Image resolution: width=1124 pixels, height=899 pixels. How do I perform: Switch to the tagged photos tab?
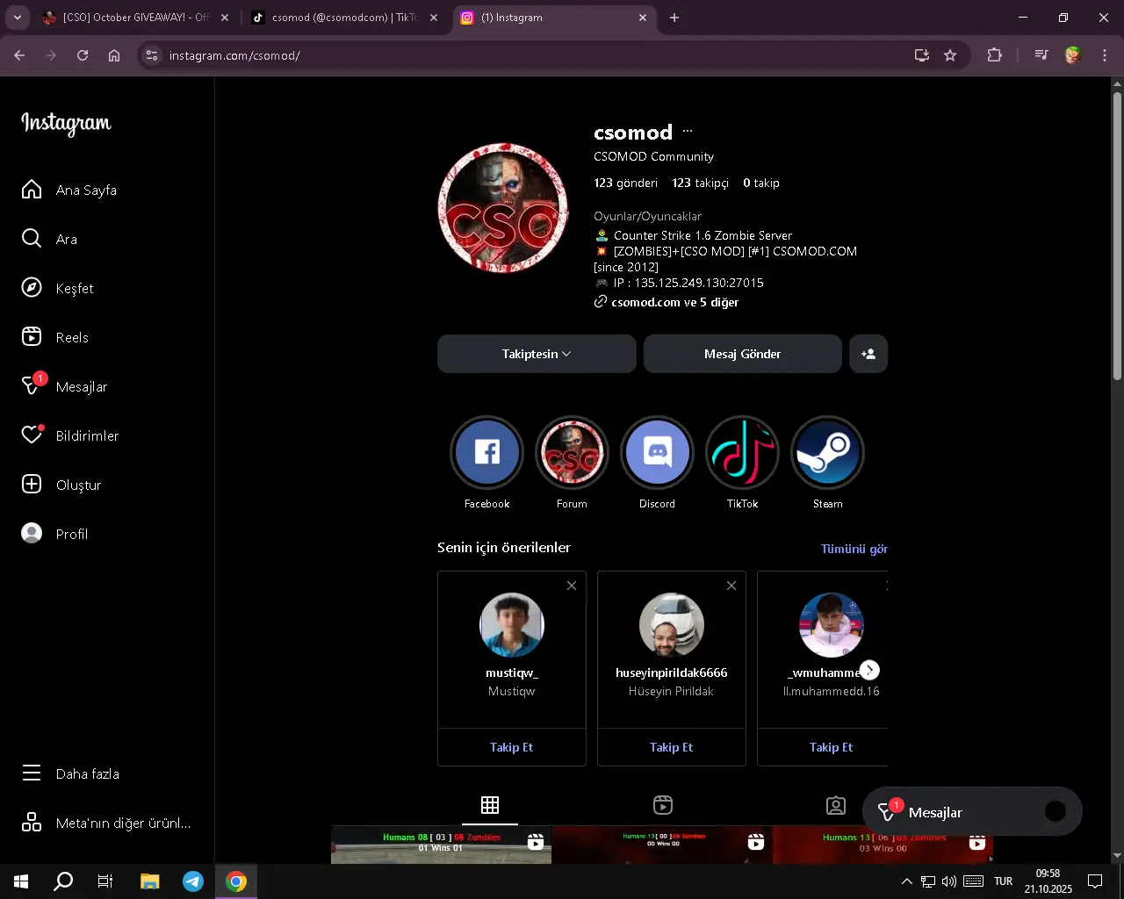[x=836, y=805]
